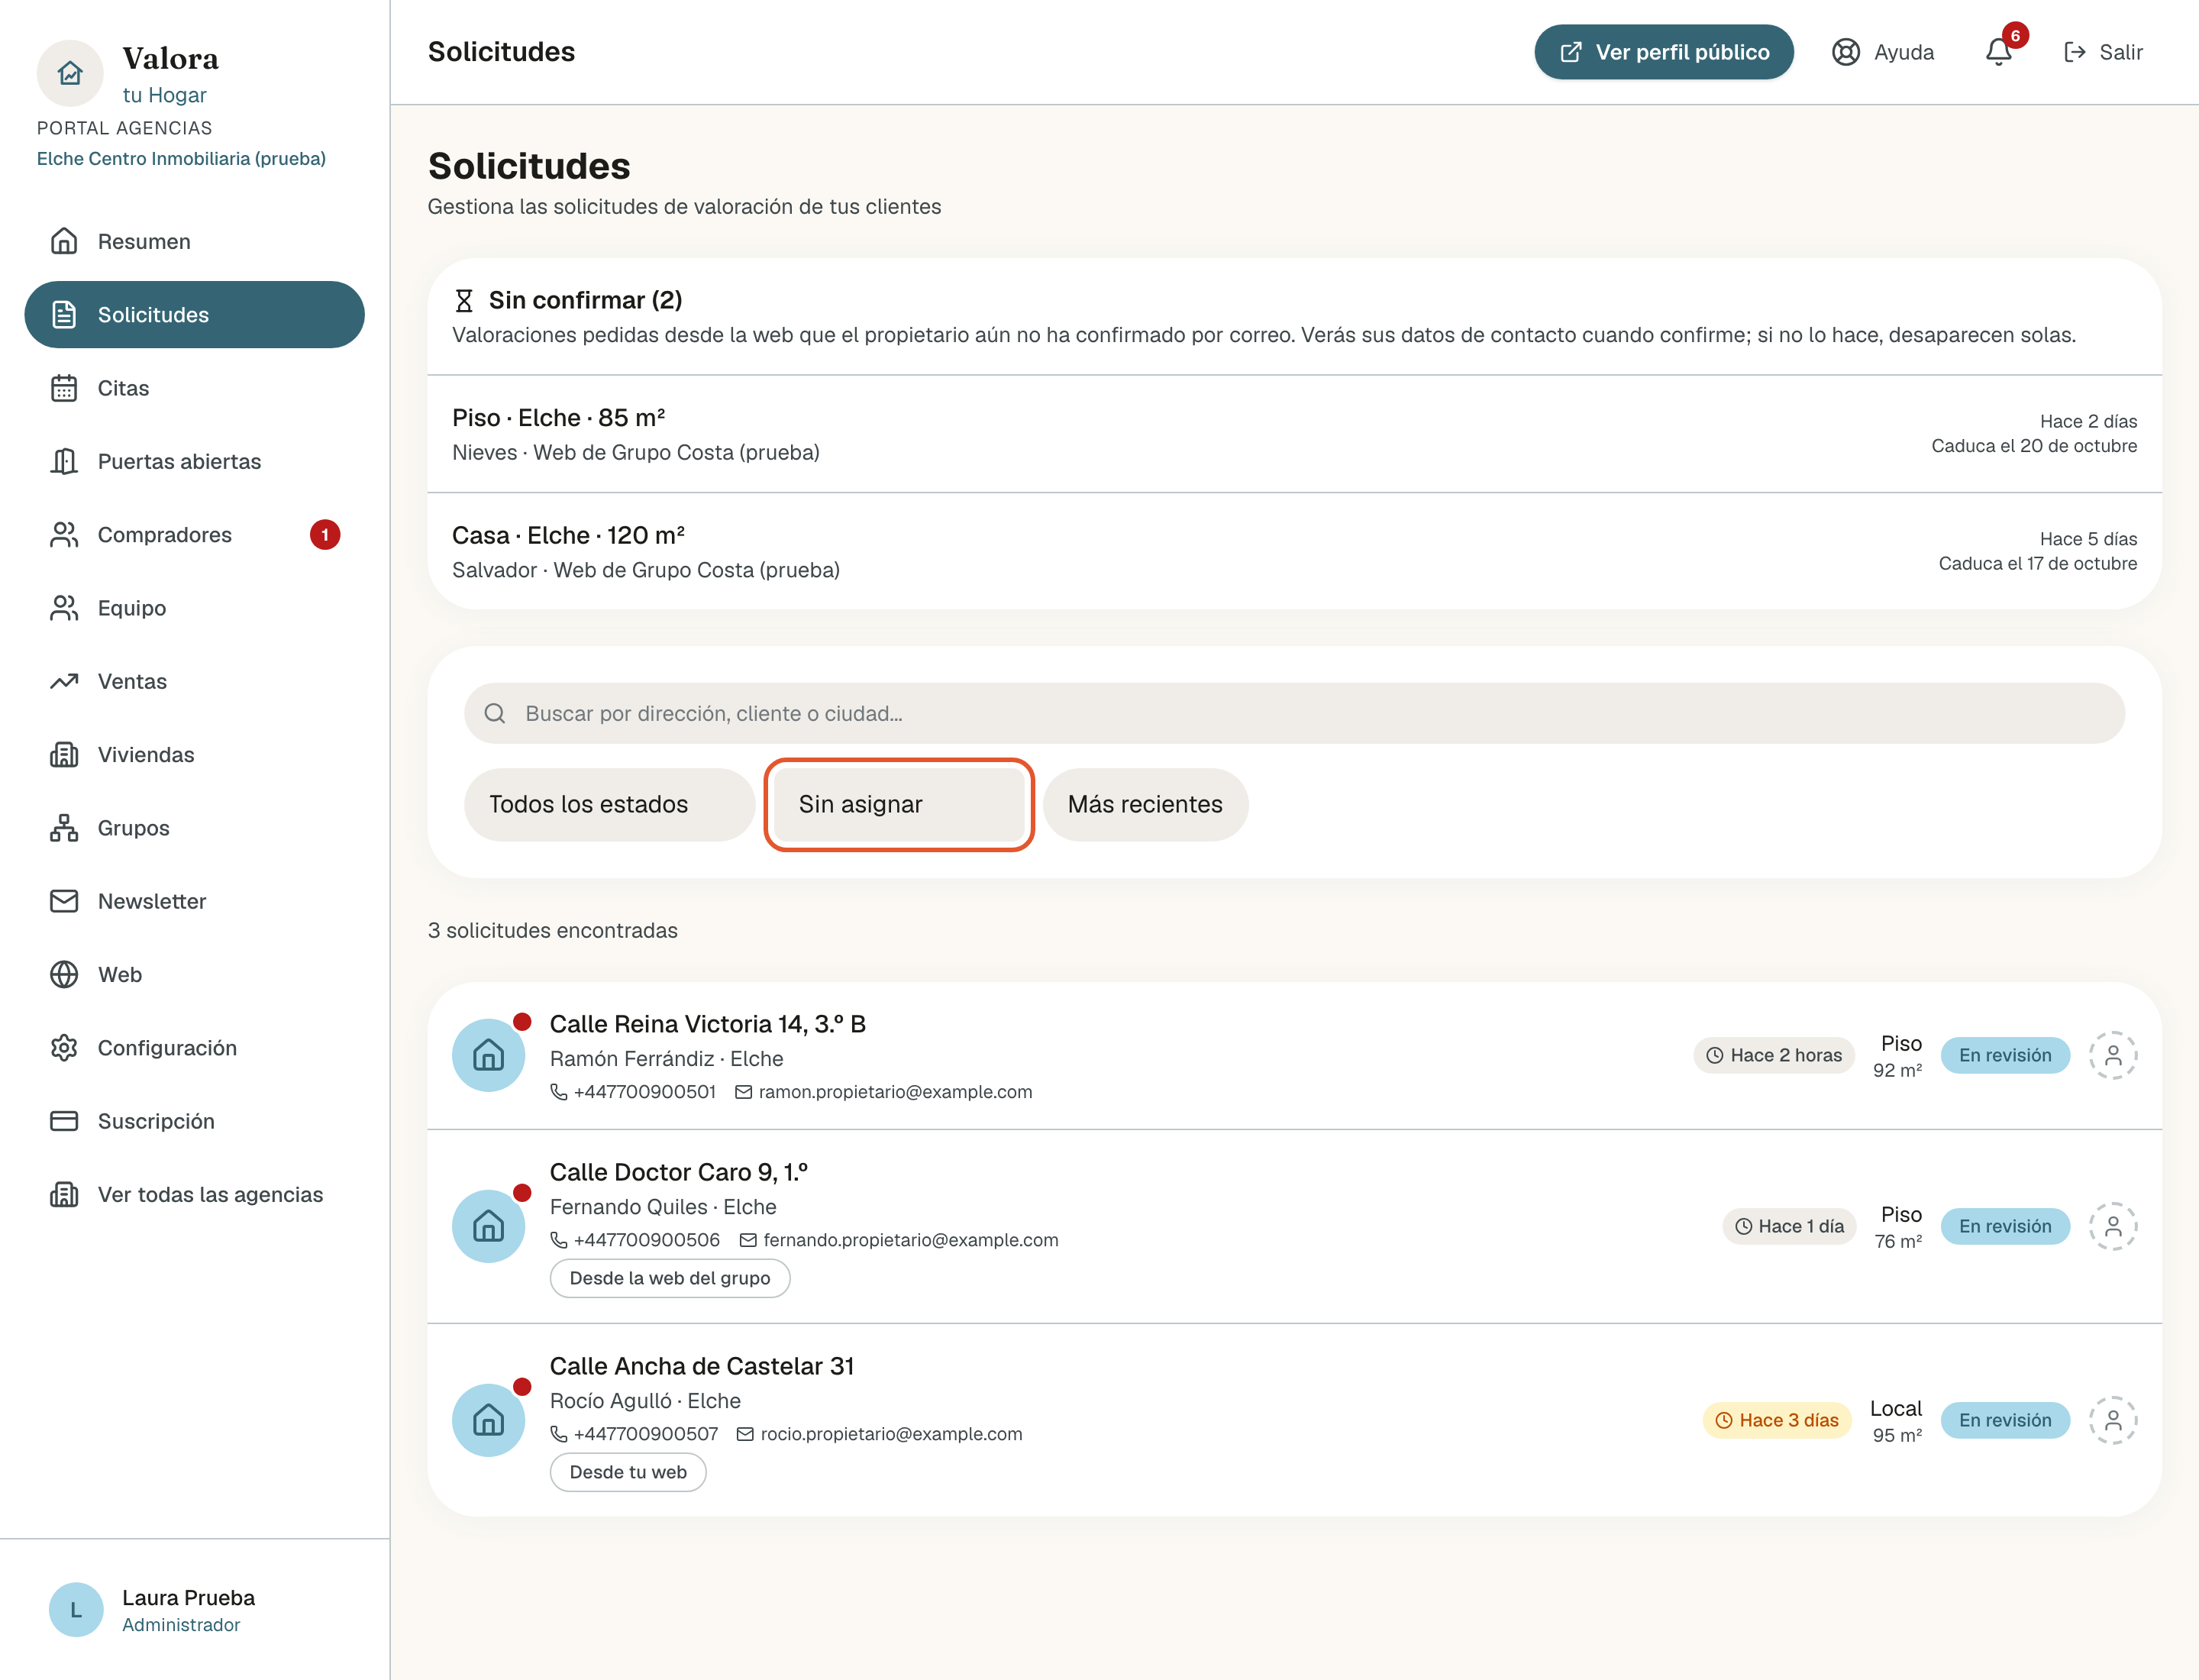Image resolution: width=2199 pixels, height=1680 pixels.
Task: Click Laura Prueba user profile avatar
Action: coord(76,1609)
